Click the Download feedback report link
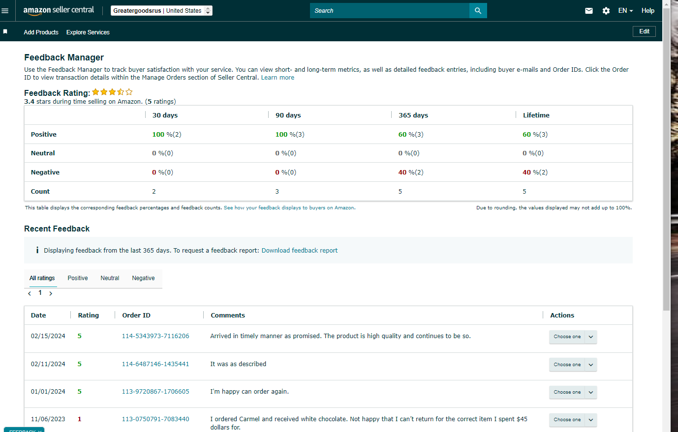 [300, 250]
